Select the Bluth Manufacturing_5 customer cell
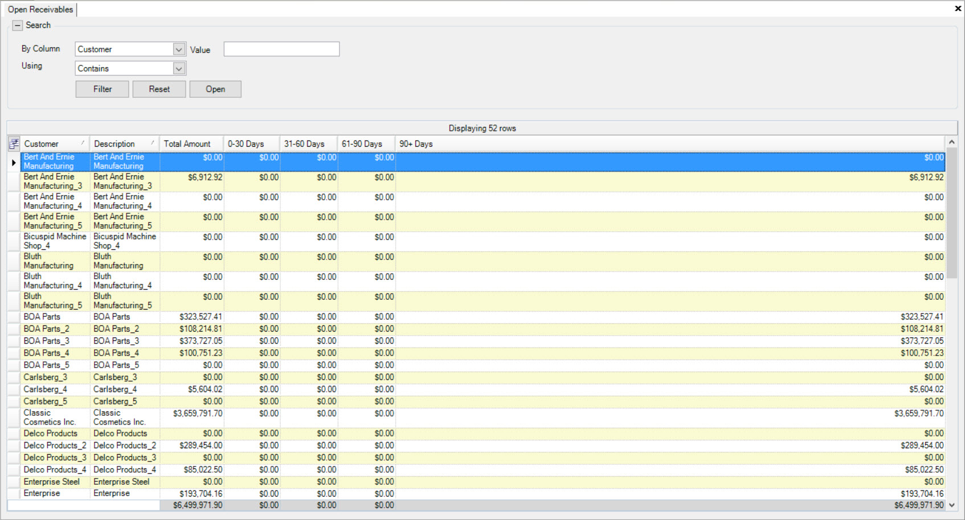Viewport: 965px width, 520px height. 55,302
